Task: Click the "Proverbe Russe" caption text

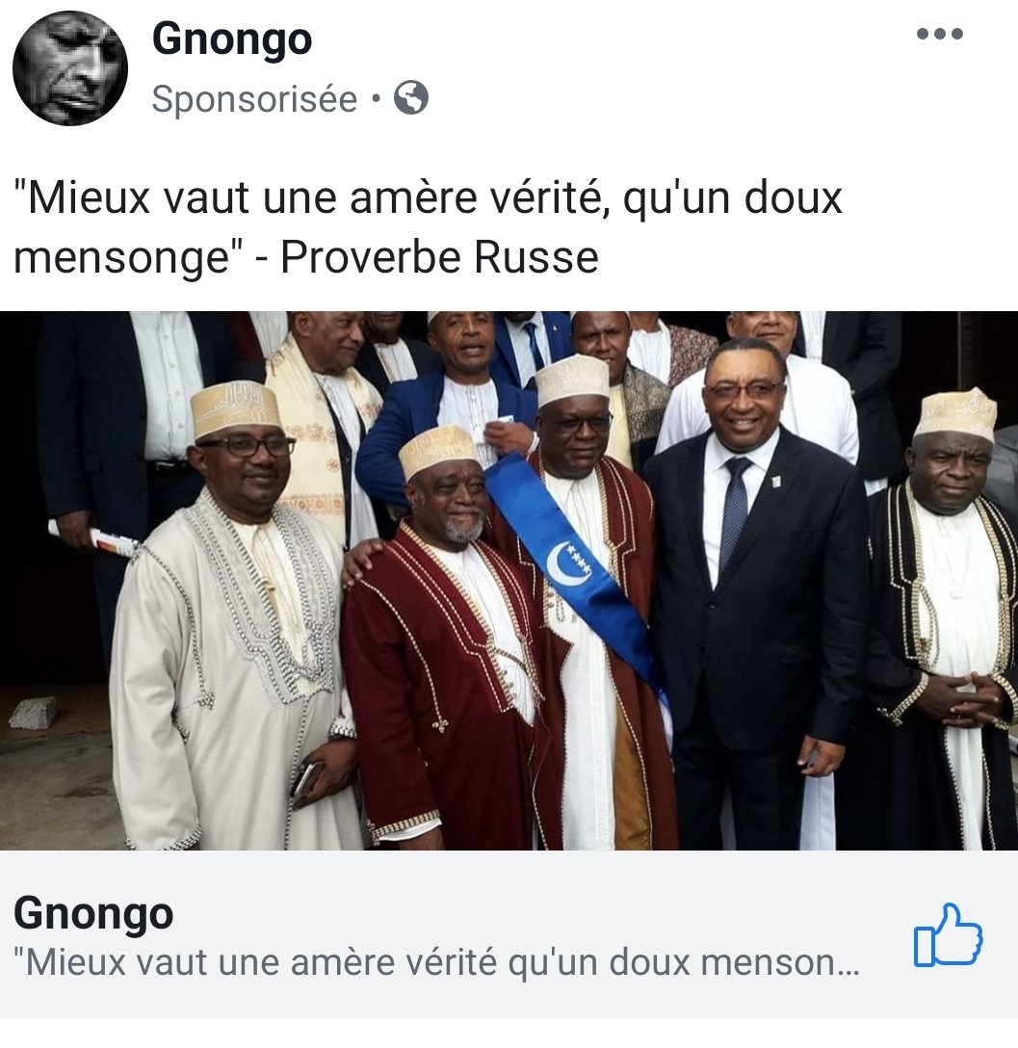Action: 439,257
